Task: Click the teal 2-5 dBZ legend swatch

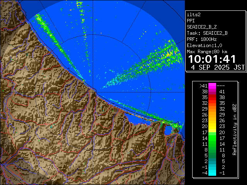Action: coord(212,161)
